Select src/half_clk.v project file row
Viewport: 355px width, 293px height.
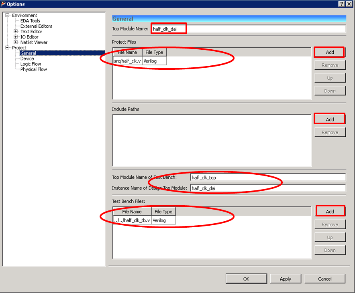(127, 61)
